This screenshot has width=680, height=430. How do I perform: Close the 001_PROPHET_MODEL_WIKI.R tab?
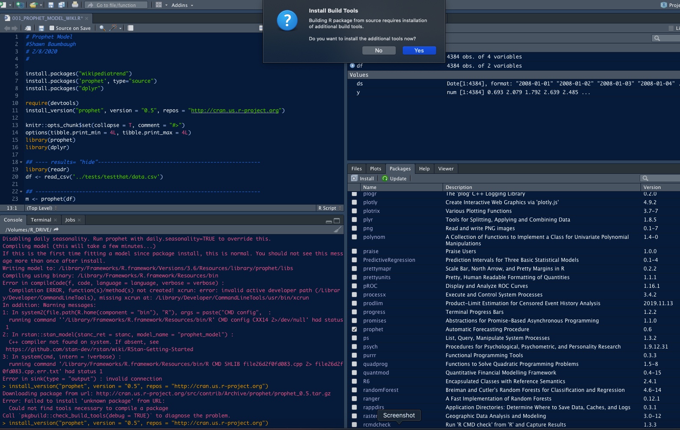click(86, 18)
